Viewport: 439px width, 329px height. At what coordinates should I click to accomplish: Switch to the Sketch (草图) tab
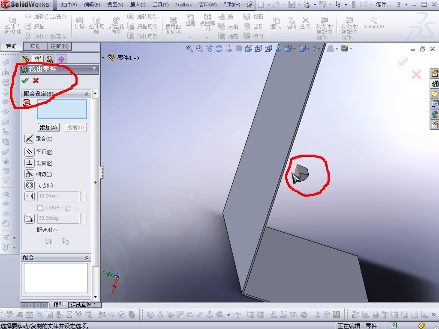point(35,46)
